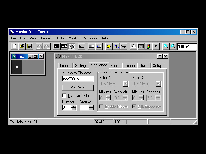206x154 pixels.
Task: Open the Edit menu
Action: [23, 38]
